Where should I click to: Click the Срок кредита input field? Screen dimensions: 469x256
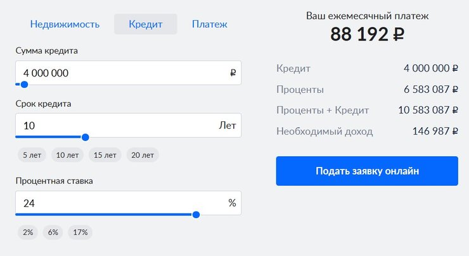click(x=114, y=125)
